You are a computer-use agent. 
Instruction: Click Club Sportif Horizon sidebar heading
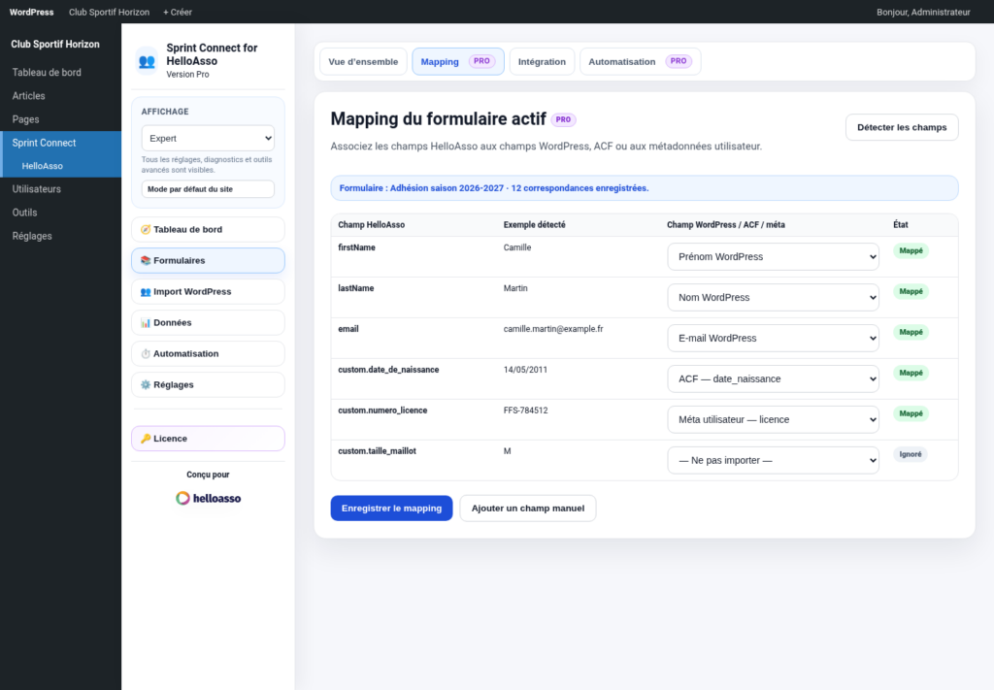(55, 45)
